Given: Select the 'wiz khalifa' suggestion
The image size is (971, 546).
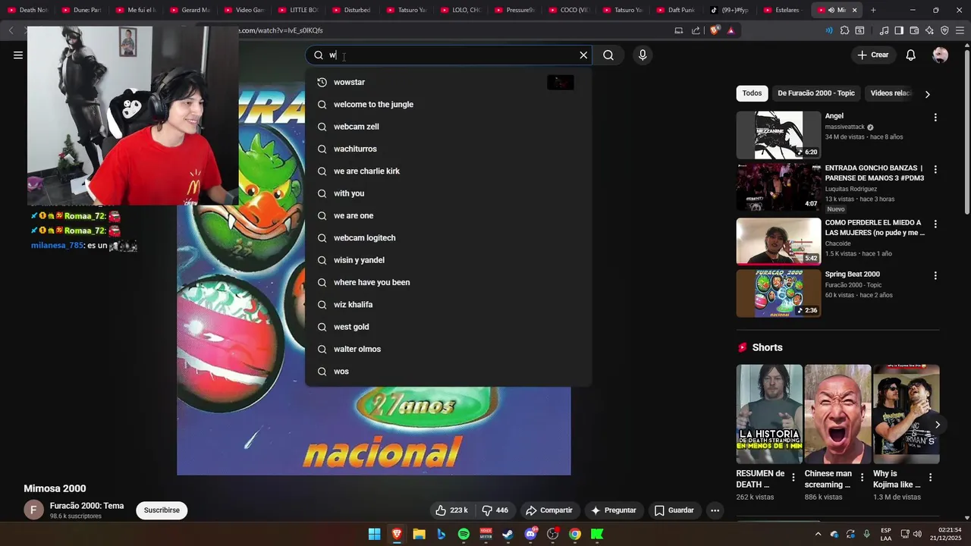Looking at the screenshot, I should 448,305.
